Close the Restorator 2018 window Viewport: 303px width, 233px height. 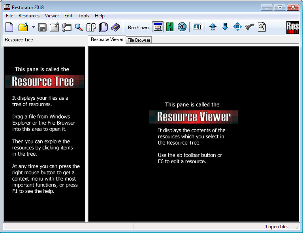293,7
